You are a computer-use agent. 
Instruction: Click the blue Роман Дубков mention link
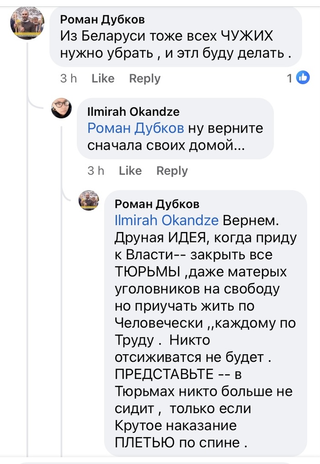coord(135,129)
